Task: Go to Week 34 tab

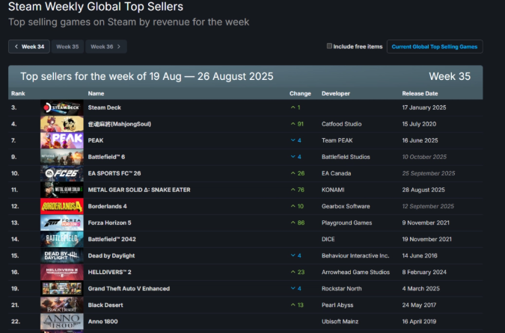Action: [29, 46]
